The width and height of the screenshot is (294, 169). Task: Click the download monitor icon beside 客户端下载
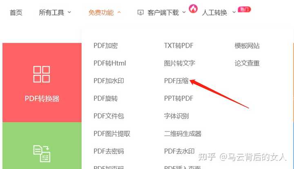[140, 13]
